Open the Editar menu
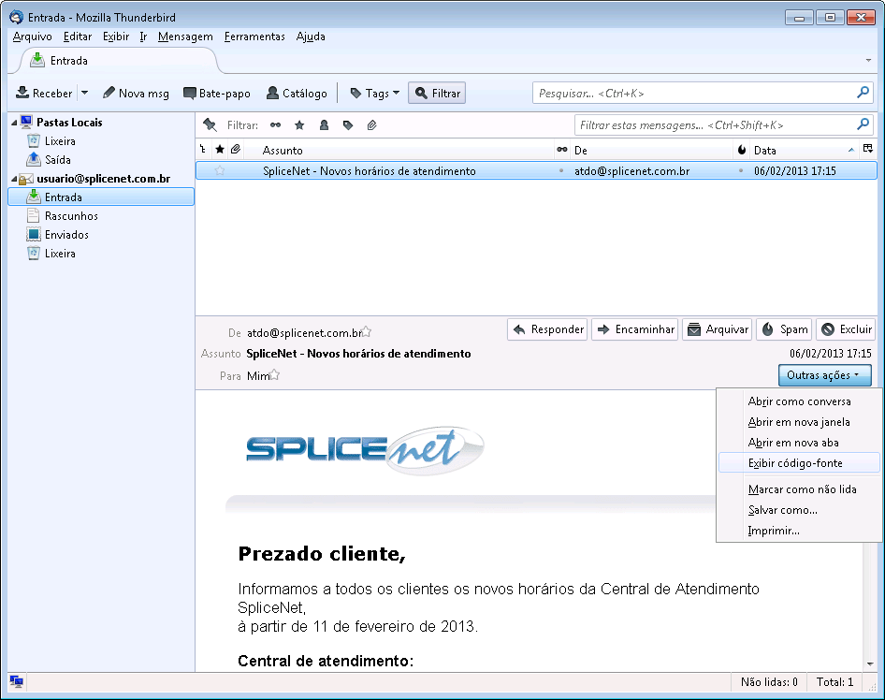The image size is (885, 700). [78, 36]
